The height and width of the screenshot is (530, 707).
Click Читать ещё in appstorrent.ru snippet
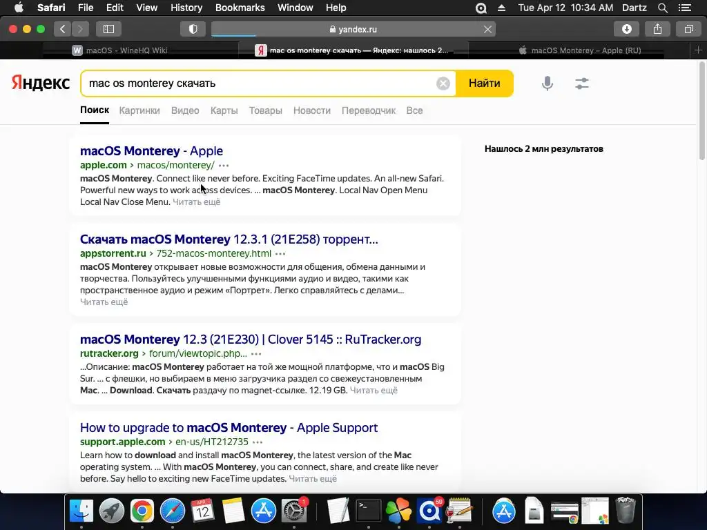pos(104,302)
